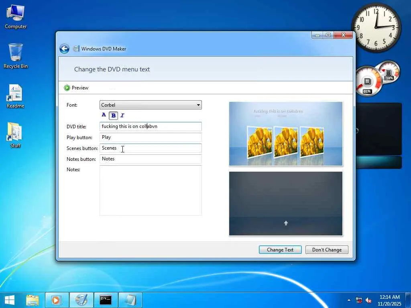
Task: Close the DVD Maker window
Action: click(x=343, y=35)
